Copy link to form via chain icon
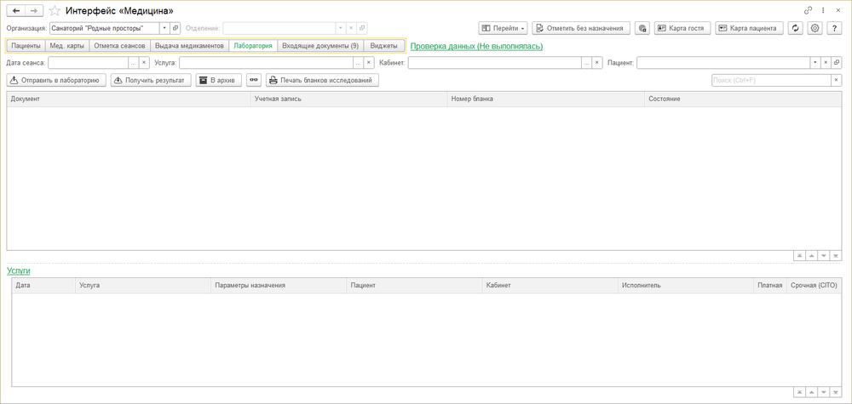852x404 pixels. point(808,10)
